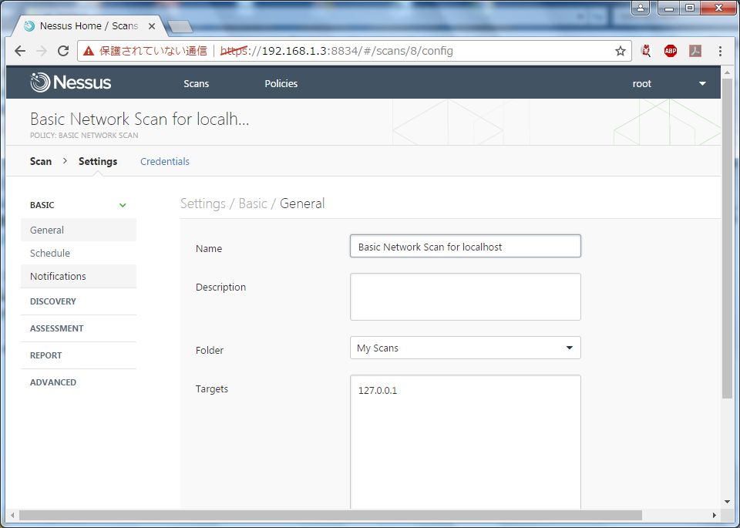Click the horizontal scrollbar left arrow

pos(12,515)
